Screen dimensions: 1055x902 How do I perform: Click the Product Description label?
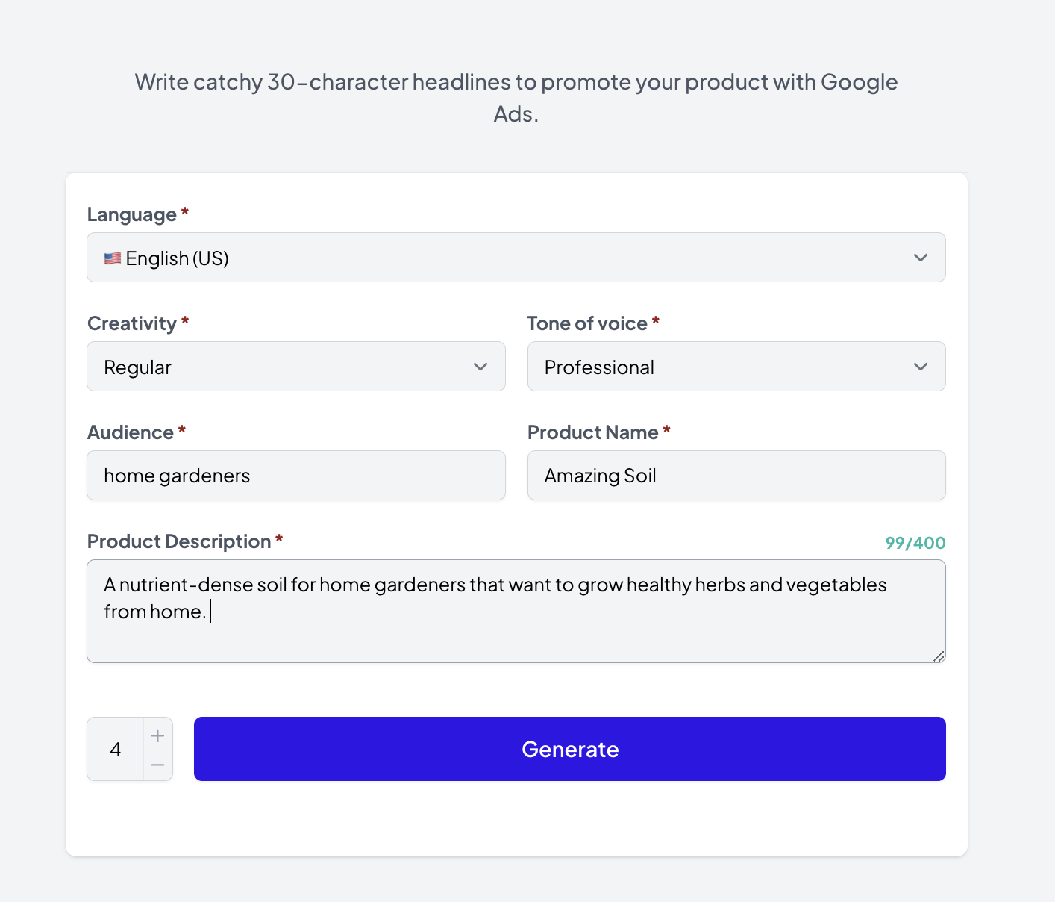tap(179, 541)
